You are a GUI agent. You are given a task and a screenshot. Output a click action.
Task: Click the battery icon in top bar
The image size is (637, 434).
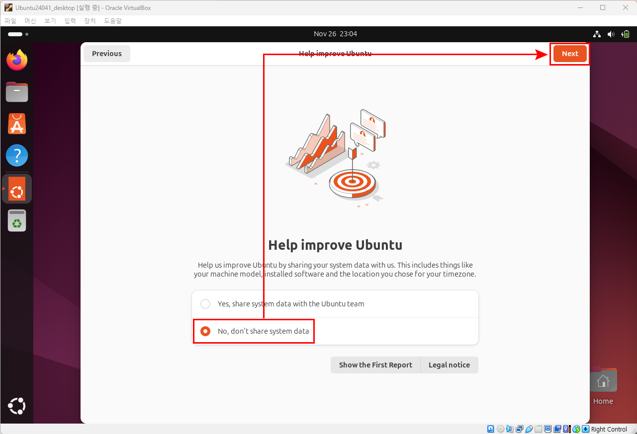pos(626,34)
